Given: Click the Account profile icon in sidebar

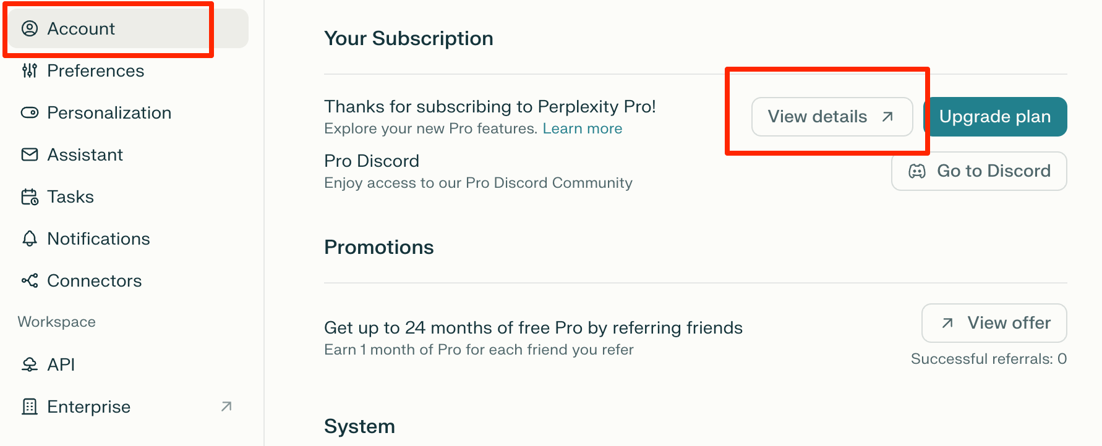Looking at the screenshot, I should [x=30, y=28].
